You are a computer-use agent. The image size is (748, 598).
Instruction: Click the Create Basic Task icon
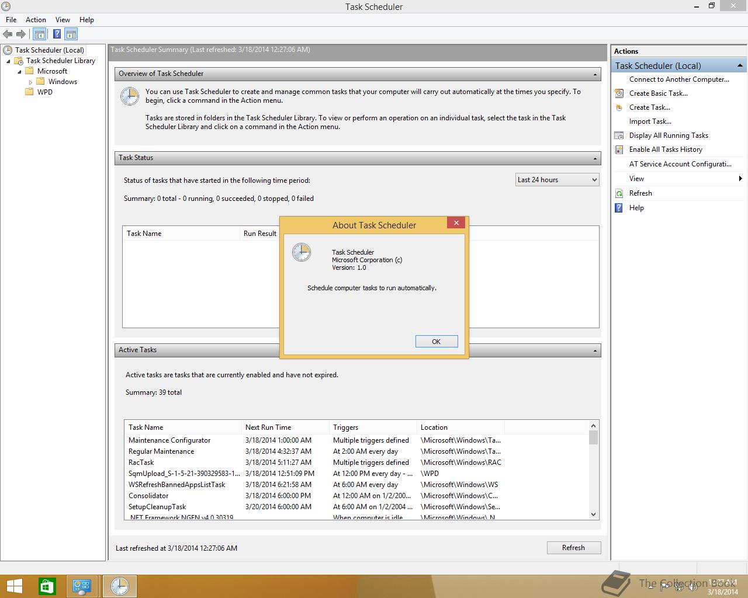[x=619, y=93]
